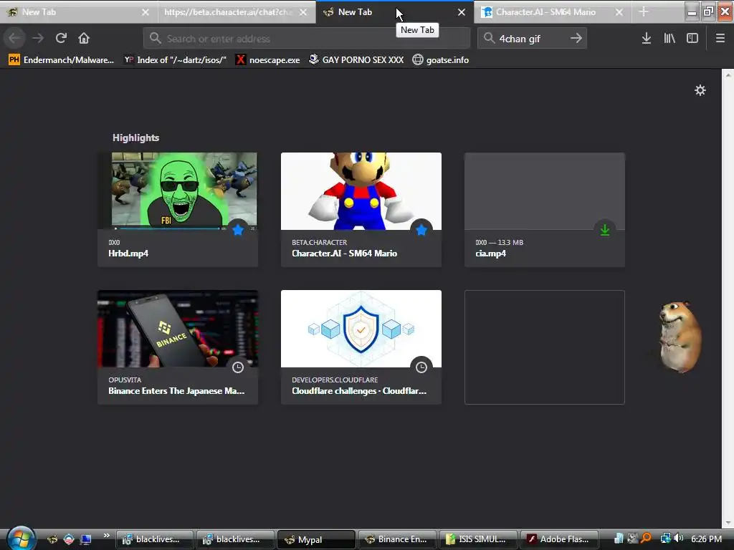Open Endermanch/Malware bookmark
This screenshot has width=734, height=550.
62,60
